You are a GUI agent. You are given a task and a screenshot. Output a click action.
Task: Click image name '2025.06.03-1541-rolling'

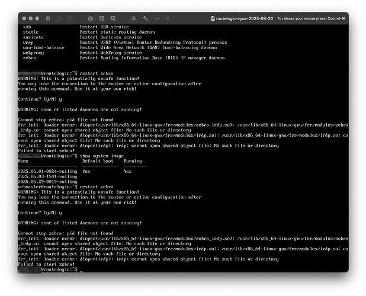point(47,176)
